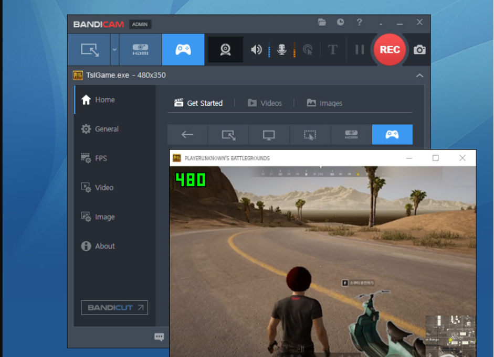Click ADMIN badge in Bandicam title
Image resolution: width=494 pixels, height=357 pixels.
point(140,24)
